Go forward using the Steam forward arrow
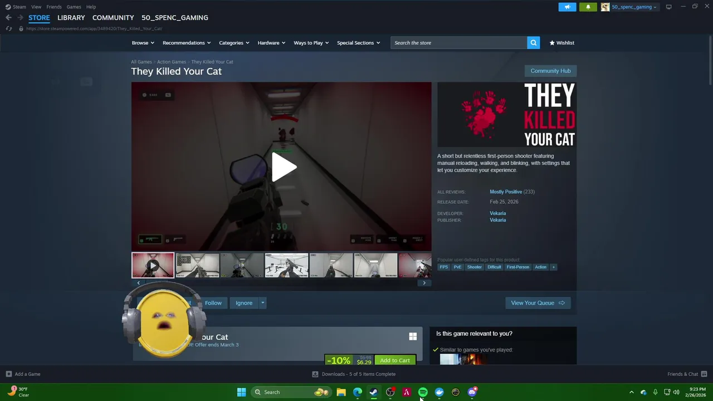 click(x=20, y=18)
